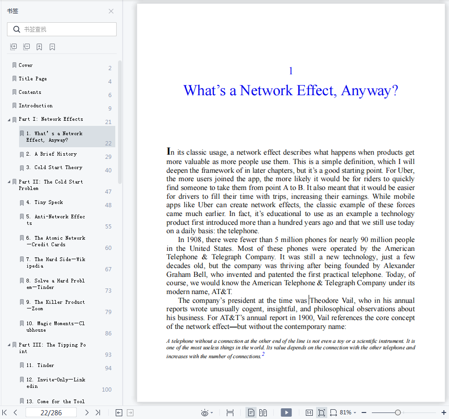Screen dimensions: 449x419
Task: Open 10. Magic Moments—Clubhouse bookmark
Action: coord(56,327)
